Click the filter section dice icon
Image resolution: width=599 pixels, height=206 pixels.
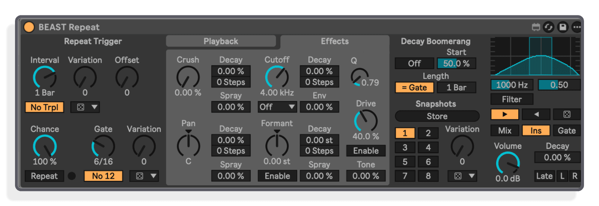[x=567, y=114]
